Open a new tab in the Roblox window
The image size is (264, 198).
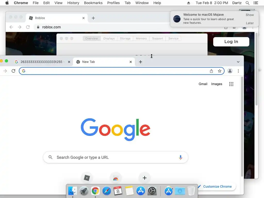[93, 18]
